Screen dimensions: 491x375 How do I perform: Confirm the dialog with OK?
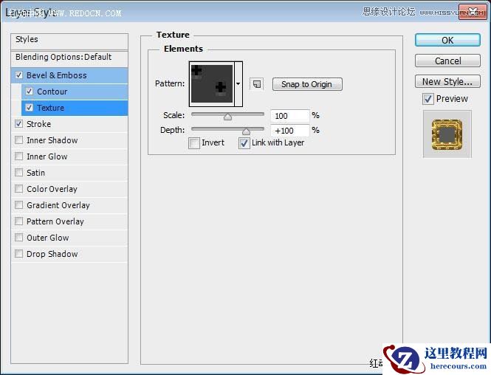tap(447, 40)
